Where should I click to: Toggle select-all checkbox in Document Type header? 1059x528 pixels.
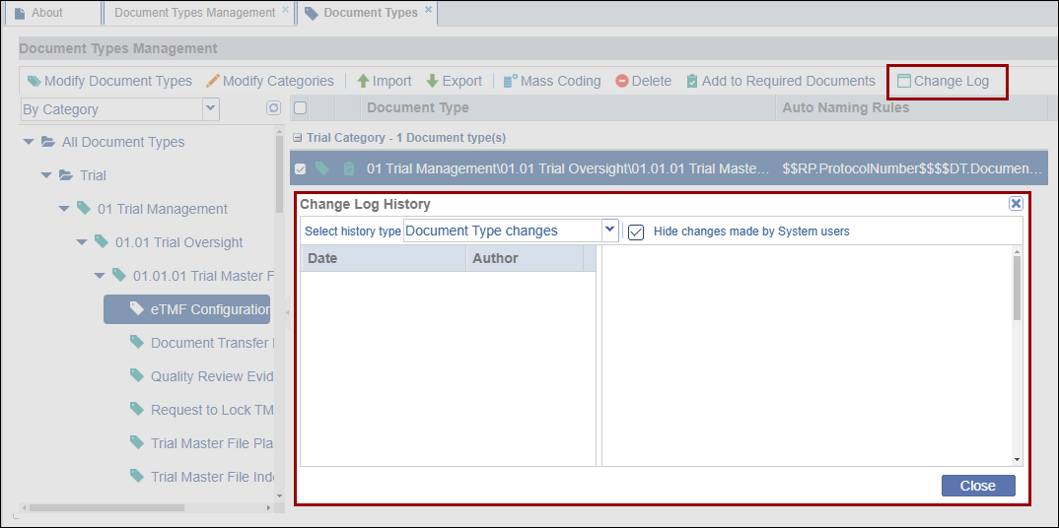coord(301,108)
